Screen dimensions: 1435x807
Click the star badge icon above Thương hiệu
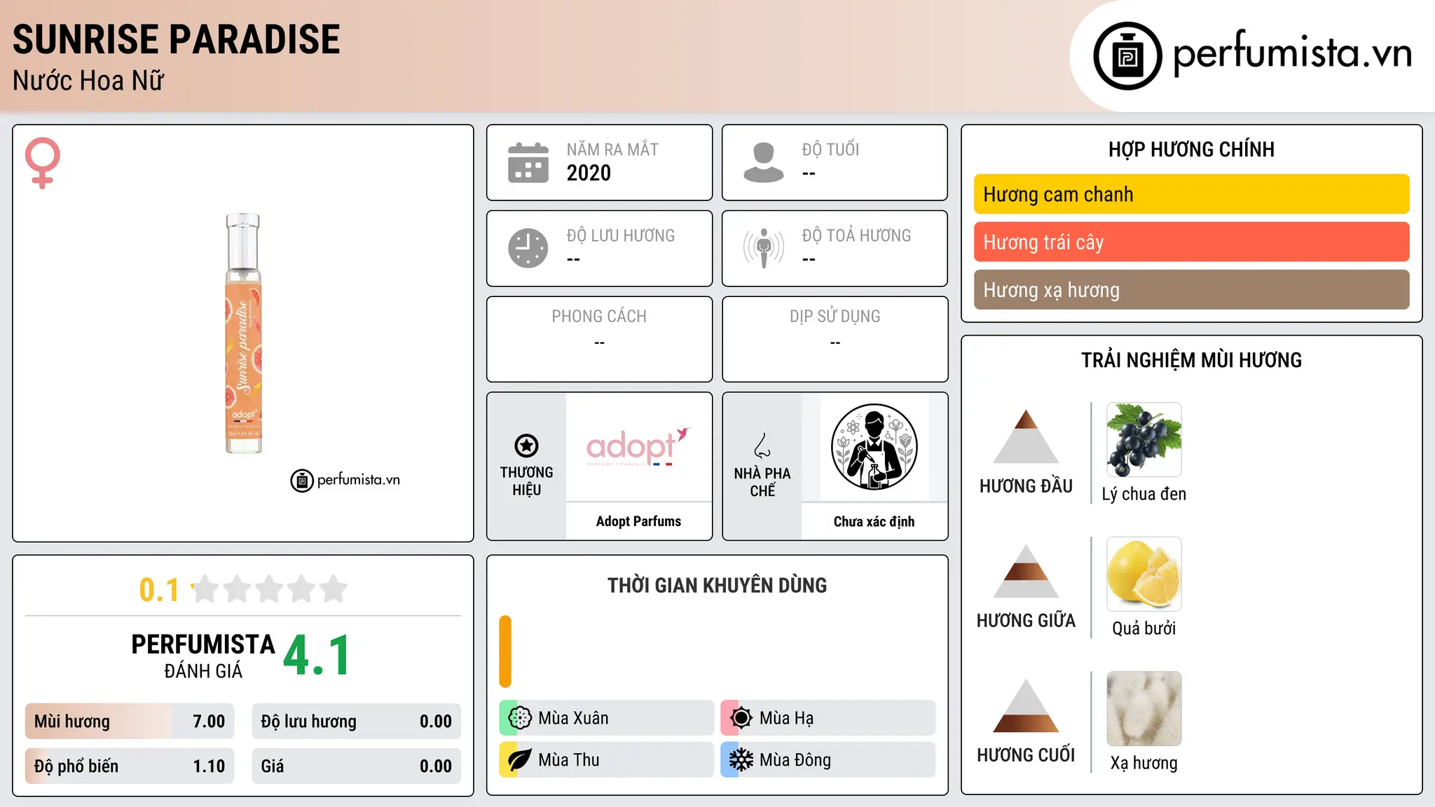pyautogui.click(x=526, y=446)
